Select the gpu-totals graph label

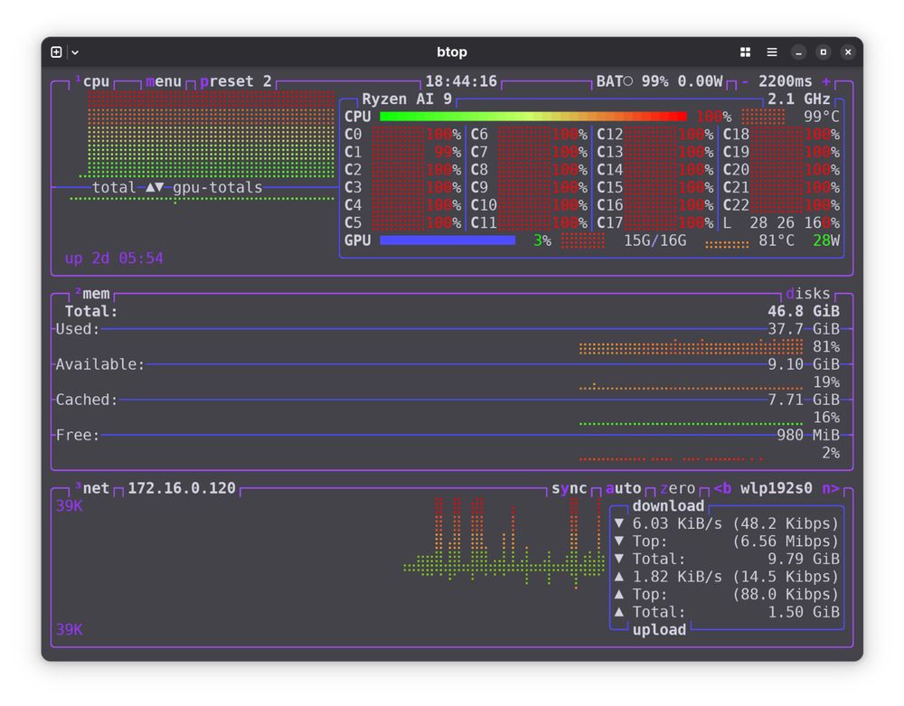tap(217, 188)
